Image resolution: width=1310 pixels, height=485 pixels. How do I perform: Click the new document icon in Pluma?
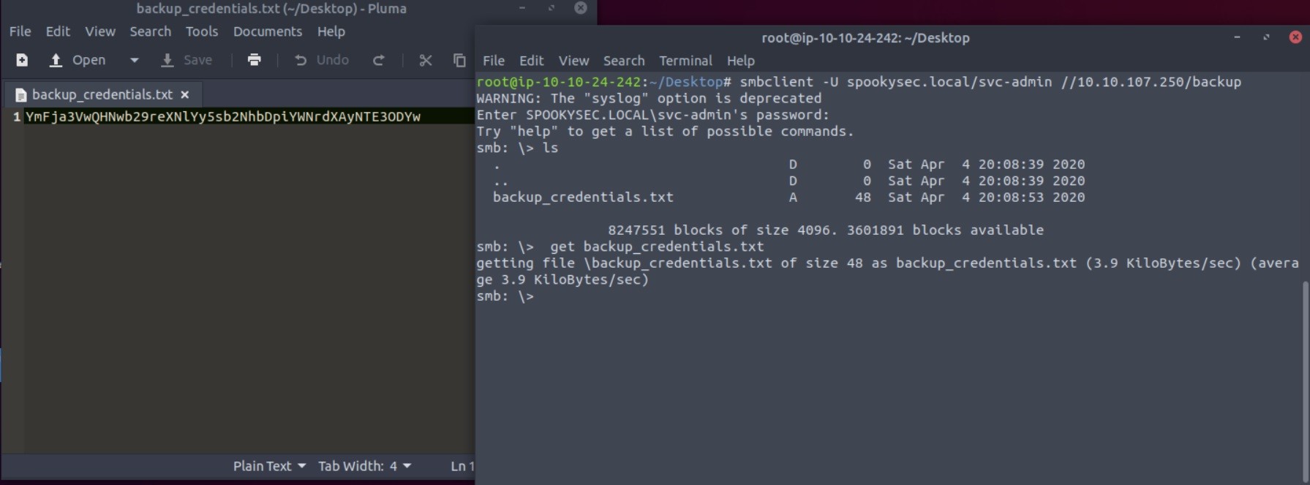pyautogui.click(x=22, y=60)
